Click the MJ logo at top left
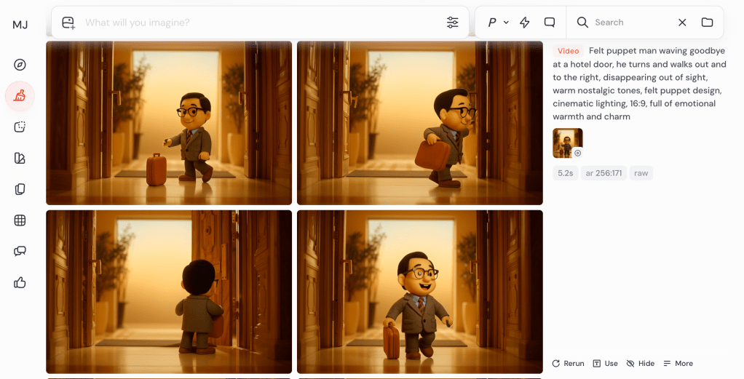This screenshot has height=379, width=744. (x=20, y=25)
